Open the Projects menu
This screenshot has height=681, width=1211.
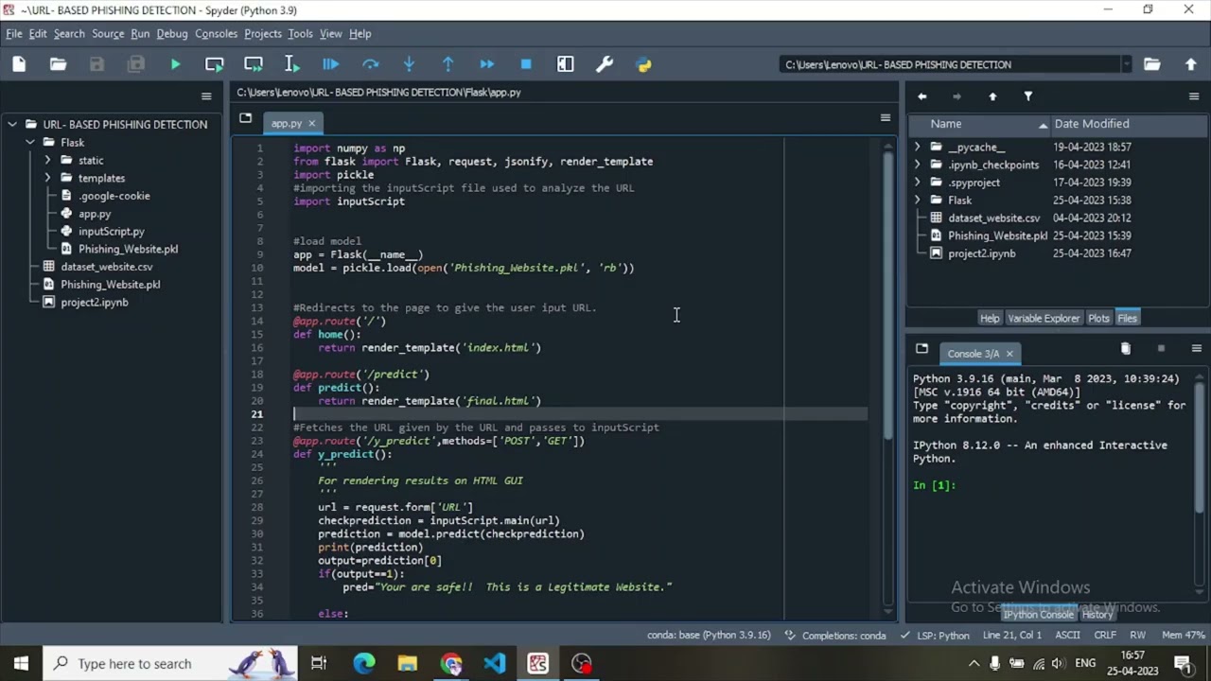pos(262,34)
